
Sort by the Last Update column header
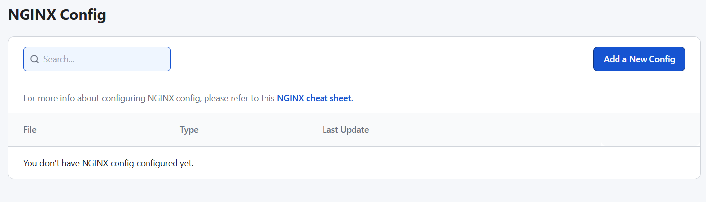346,130
